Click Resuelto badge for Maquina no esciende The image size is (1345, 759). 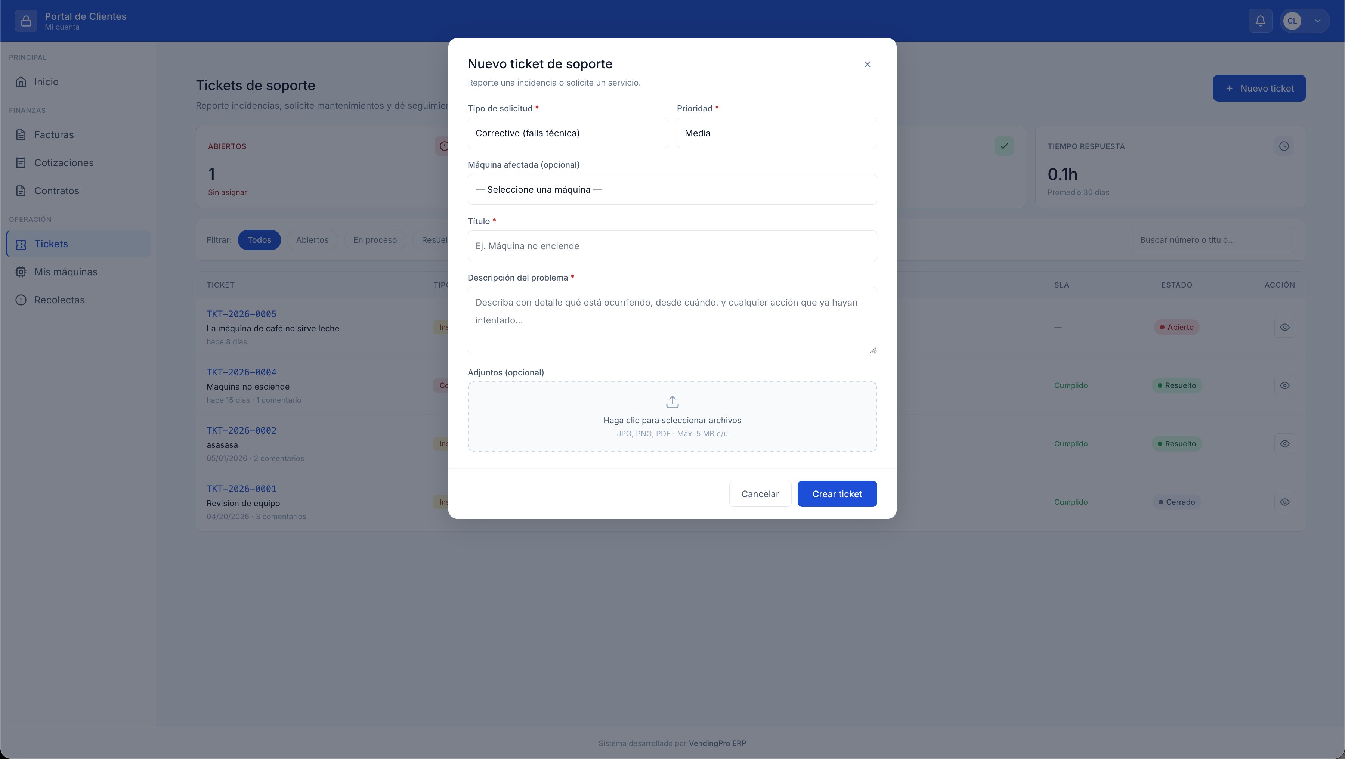[x=1177, y=386]
